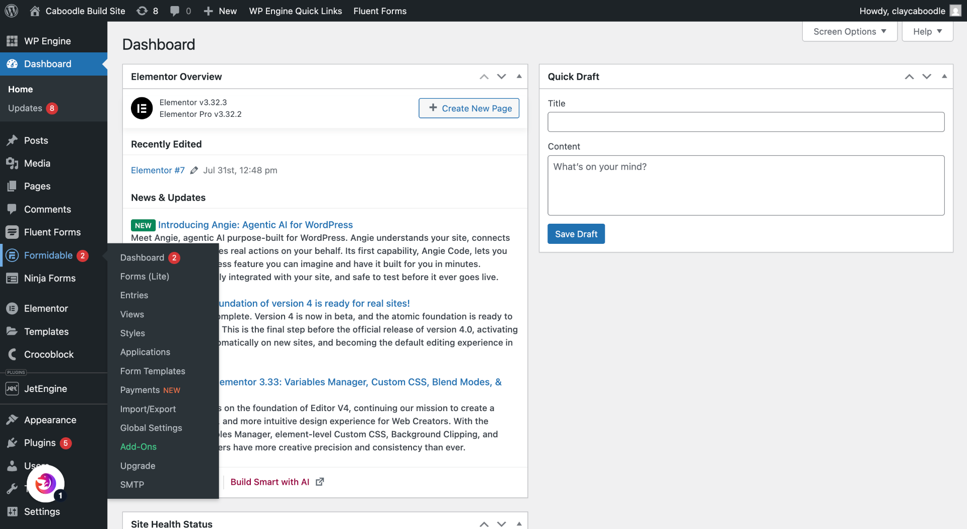This screenshot has width=967, height=529.
Task: Click the user avatar next to claycaboodle
Action: click(x=955, y=11)
